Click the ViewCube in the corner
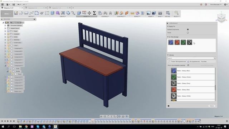Screen dimensions: 229x129 [x=221, y=18]
